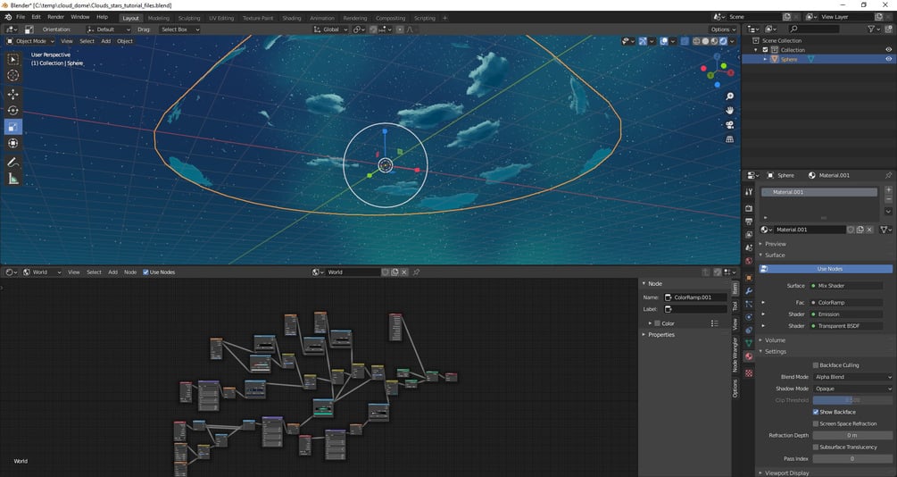Click the Use Nodes button in Surface panel
Image resolution: width=897 pixels, height=477 pixels.
[x=826, y=269]
